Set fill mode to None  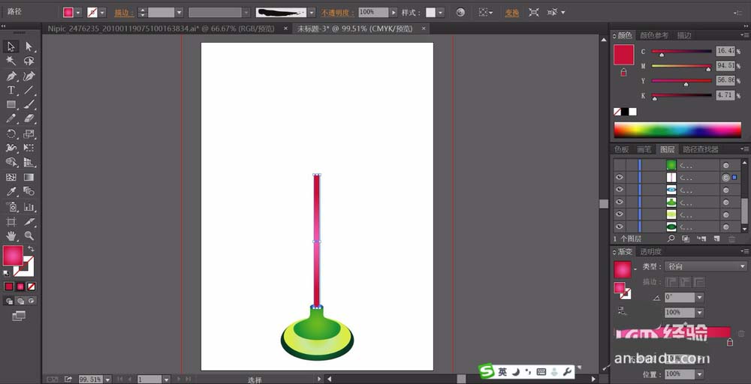coord(31,286)
